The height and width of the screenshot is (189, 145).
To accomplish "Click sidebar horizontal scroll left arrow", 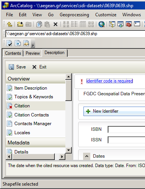I will [x=9, y=157].
